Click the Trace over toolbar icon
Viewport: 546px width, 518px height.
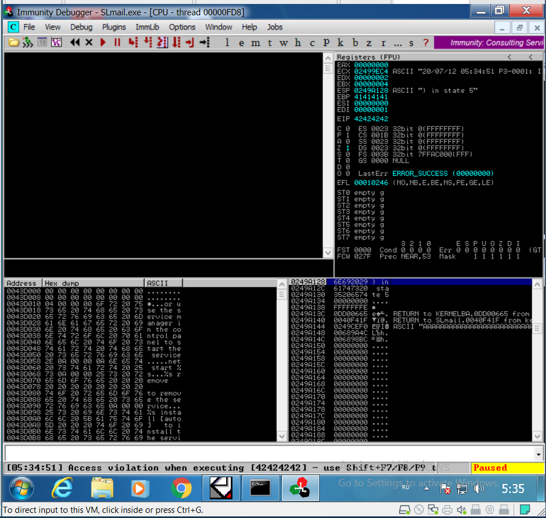[176, 43]
